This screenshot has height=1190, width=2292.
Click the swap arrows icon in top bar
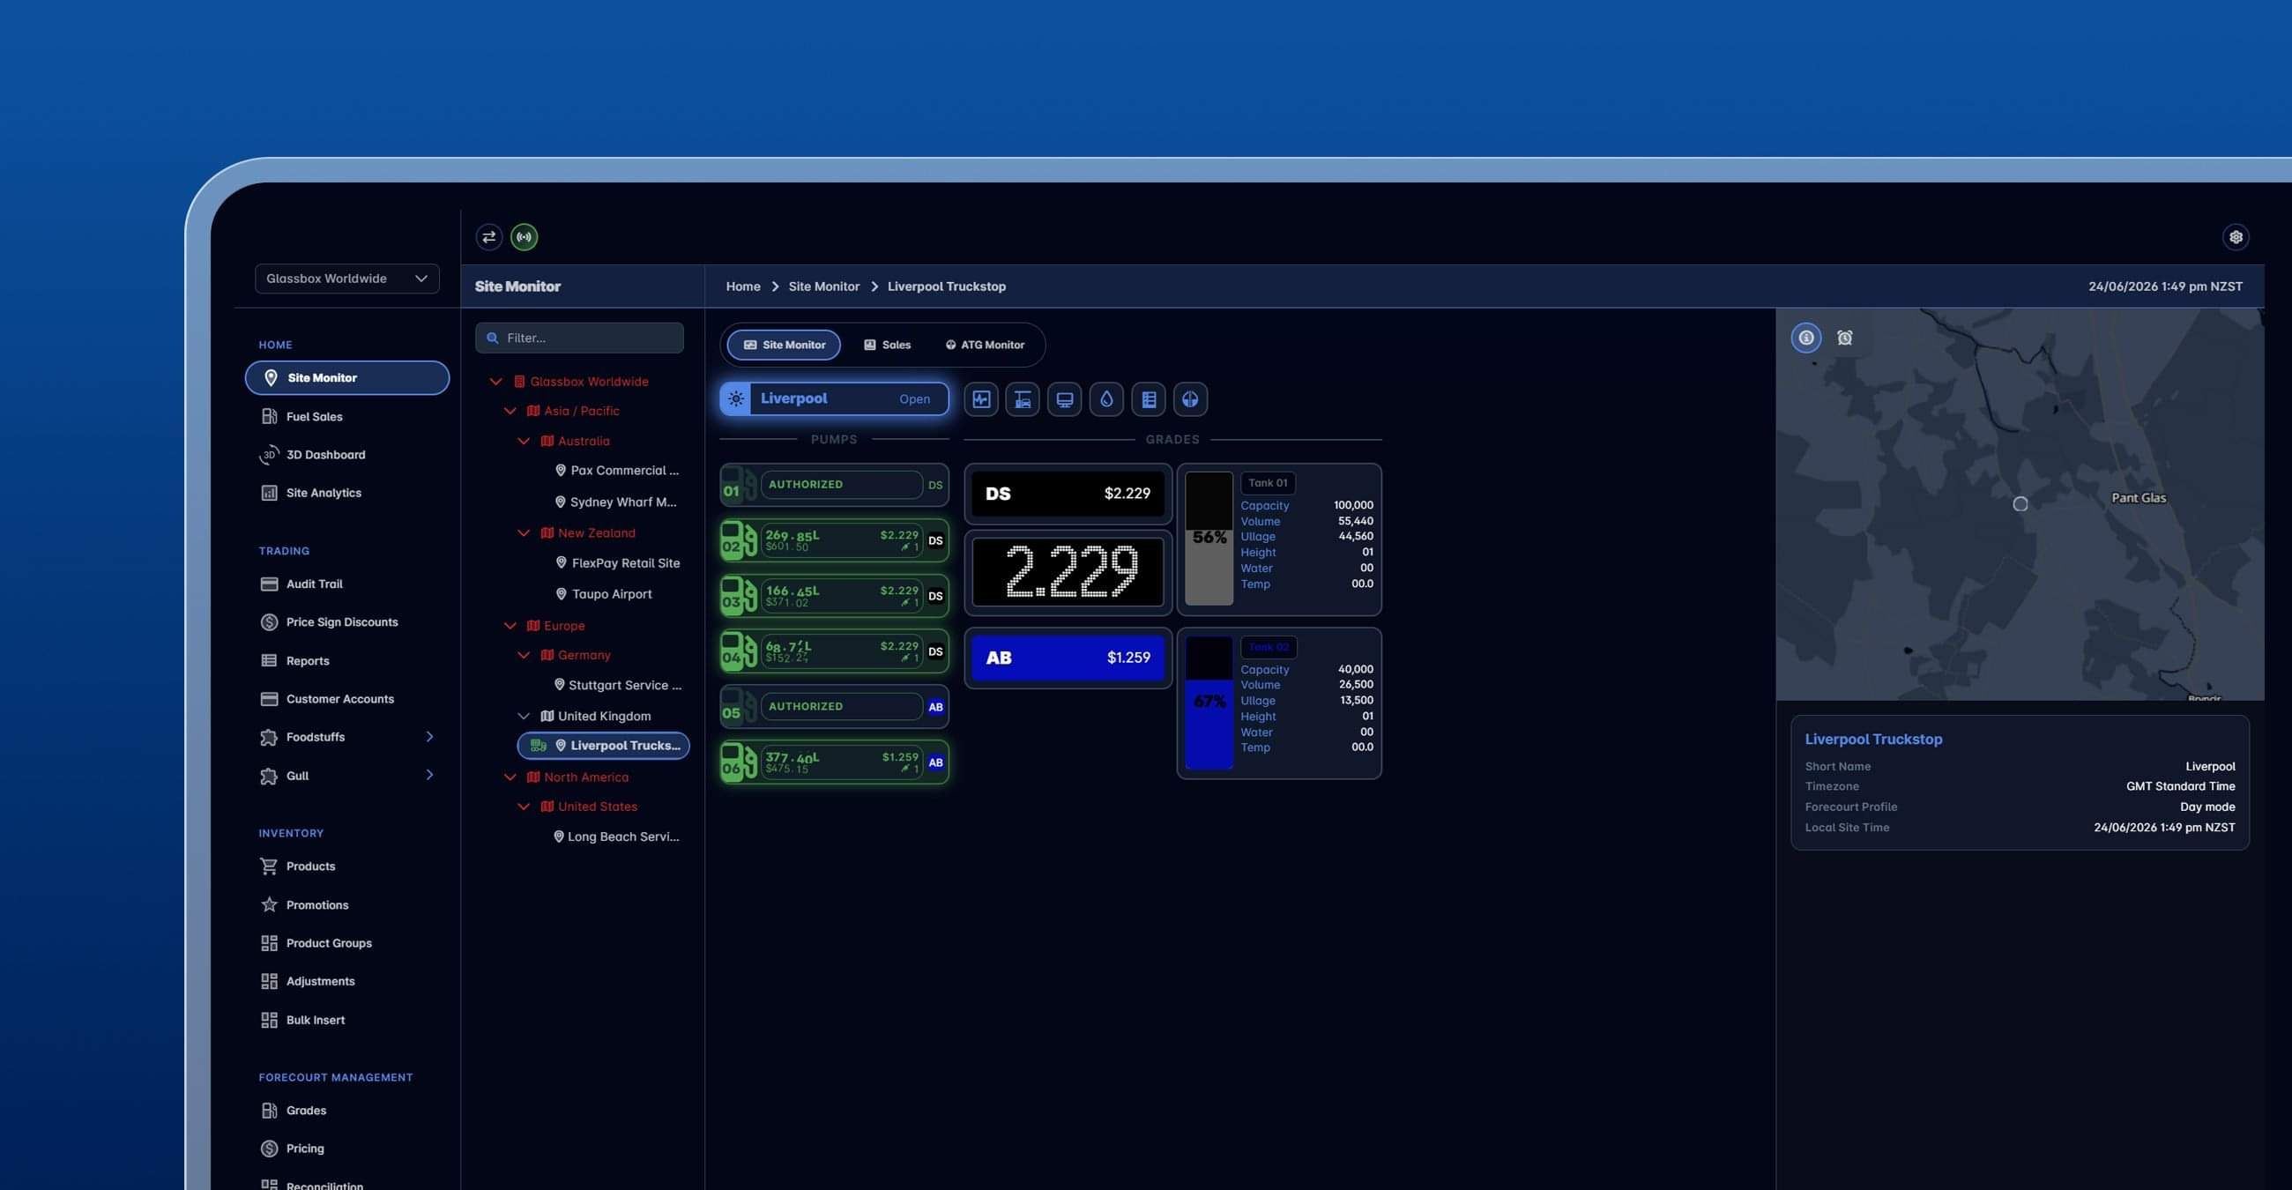click(488, 236)
